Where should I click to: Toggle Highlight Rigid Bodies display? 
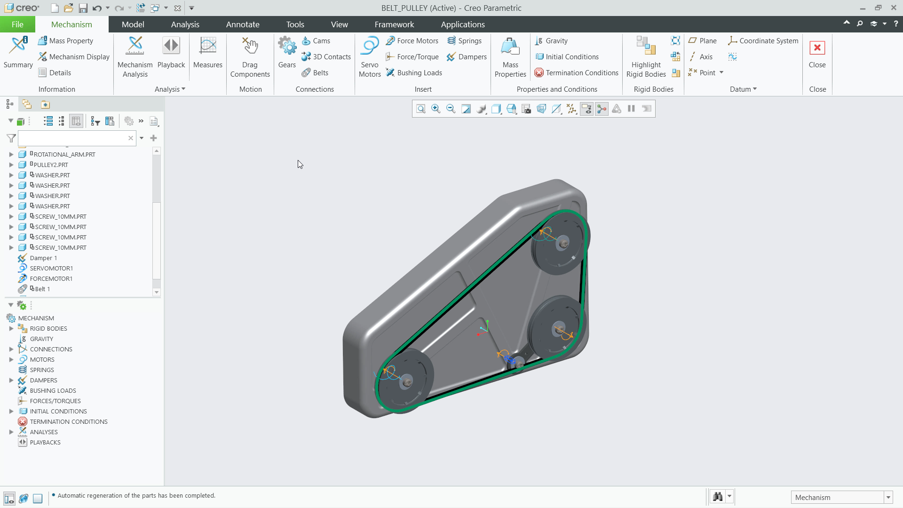click(645, 53)
